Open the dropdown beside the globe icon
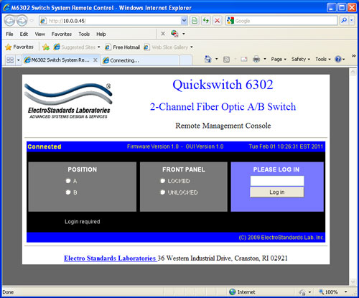The image size is (359, 298). tap(184, 34)
